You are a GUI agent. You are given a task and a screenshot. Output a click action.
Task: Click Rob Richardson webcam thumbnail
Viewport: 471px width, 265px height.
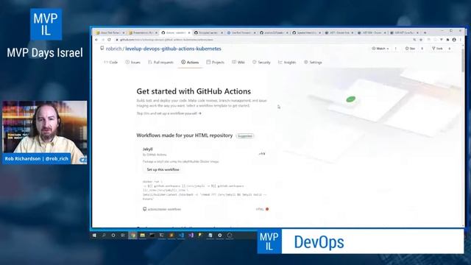45,132
